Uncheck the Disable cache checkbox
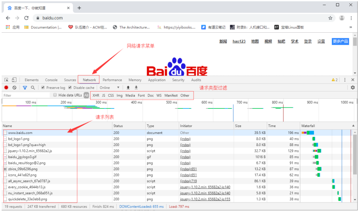359x212 pixels. tap(70, 88)
